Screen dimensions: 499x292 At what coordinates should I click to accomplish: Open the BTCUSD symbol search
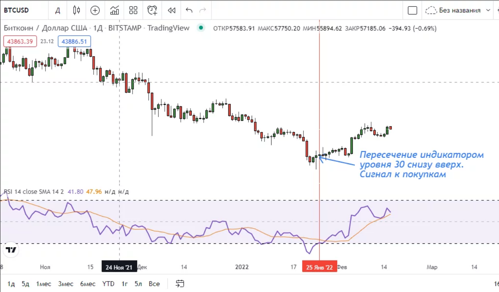[16, 10]
